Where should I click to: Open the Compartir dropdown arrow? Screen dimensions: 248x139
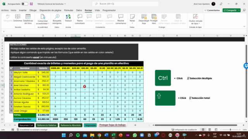click(x=239, y=10)
